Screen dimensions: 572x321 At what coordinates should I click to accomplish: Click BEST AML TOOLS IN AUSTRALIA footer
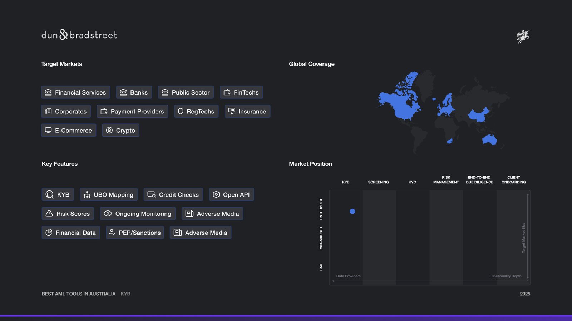tap(79, 294)
